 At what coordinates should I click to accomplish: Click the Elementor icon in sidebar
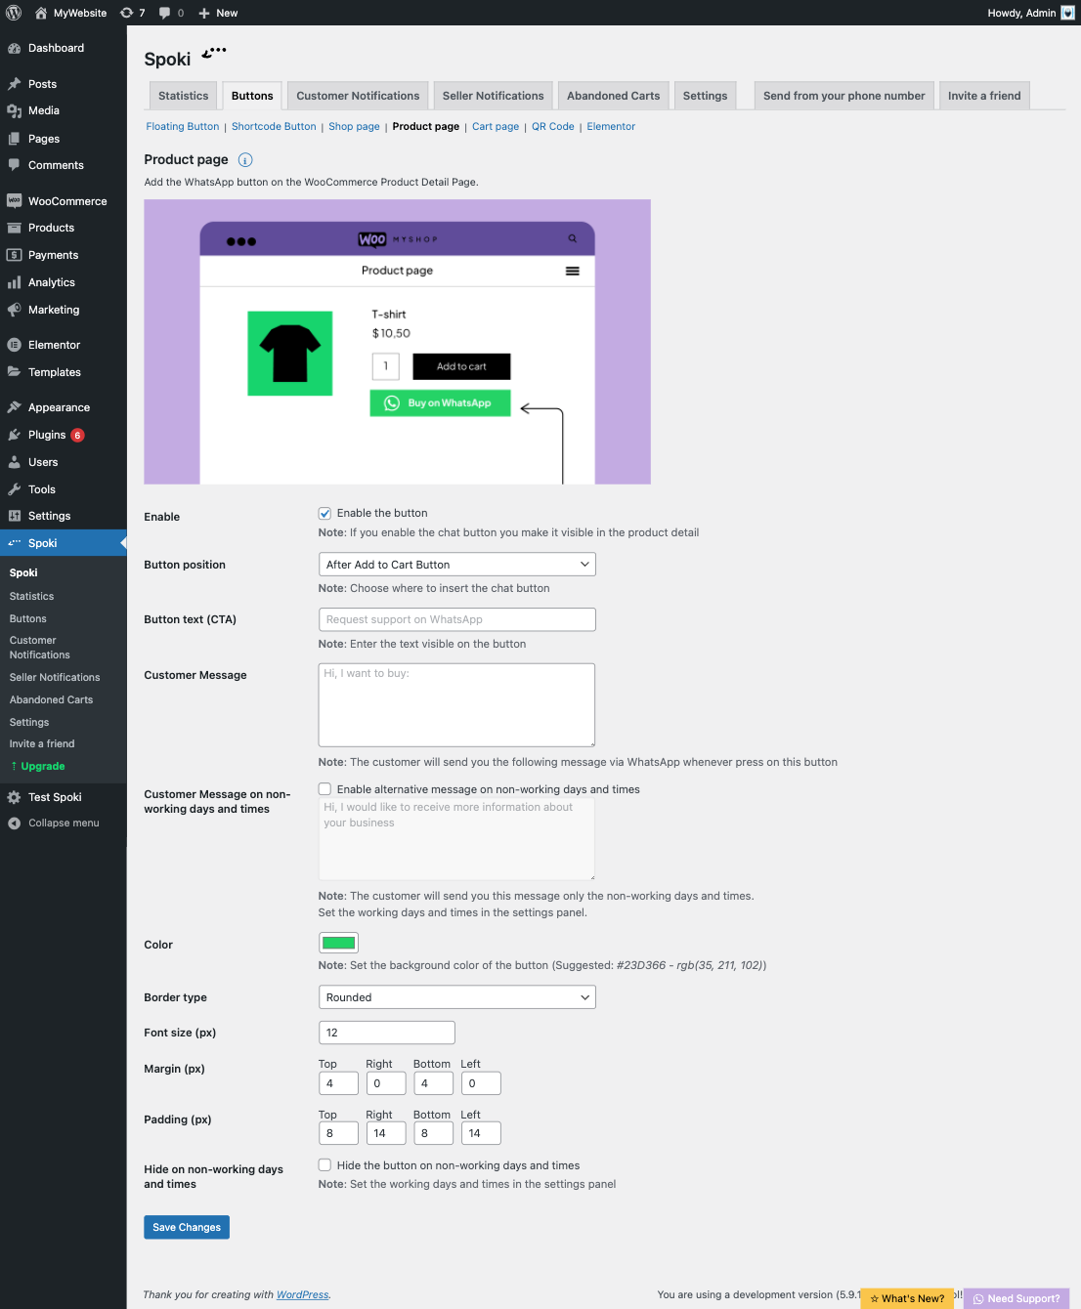[15, 345]
